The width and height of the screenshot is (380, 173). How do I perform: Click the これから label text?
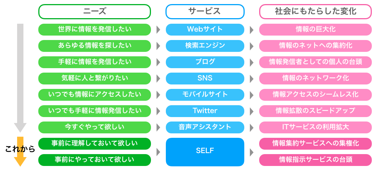coord(20,149)
